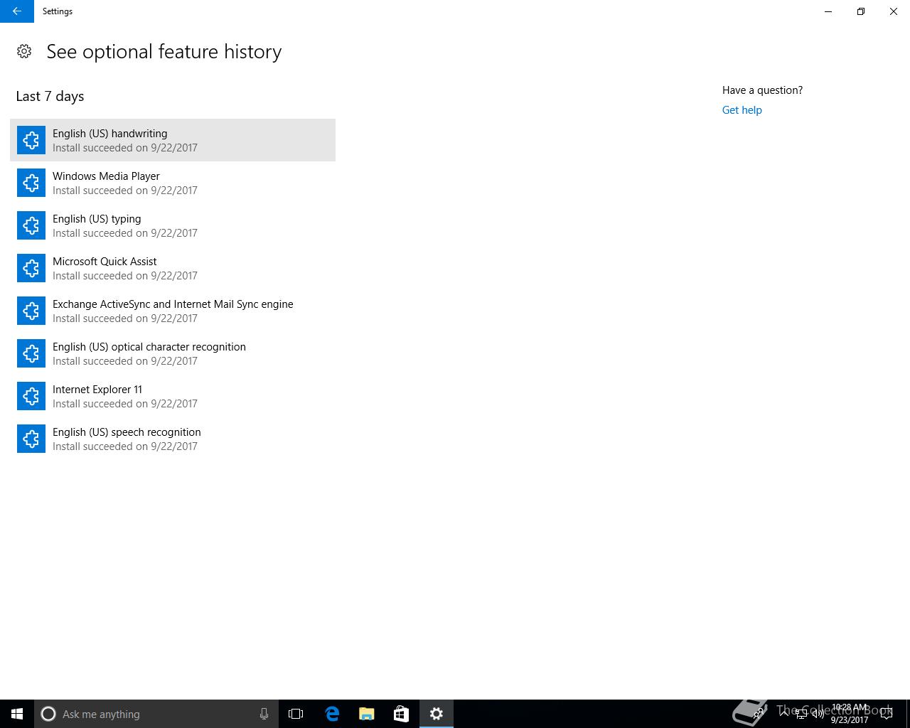The width and height of the screenshot is (910, 728).
Task: Click the Settings gear on taskbar
Action: (437, 714)
